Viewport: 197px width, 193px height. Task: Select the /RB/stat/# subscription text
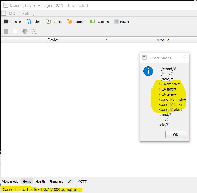click(x=167, y=89)
